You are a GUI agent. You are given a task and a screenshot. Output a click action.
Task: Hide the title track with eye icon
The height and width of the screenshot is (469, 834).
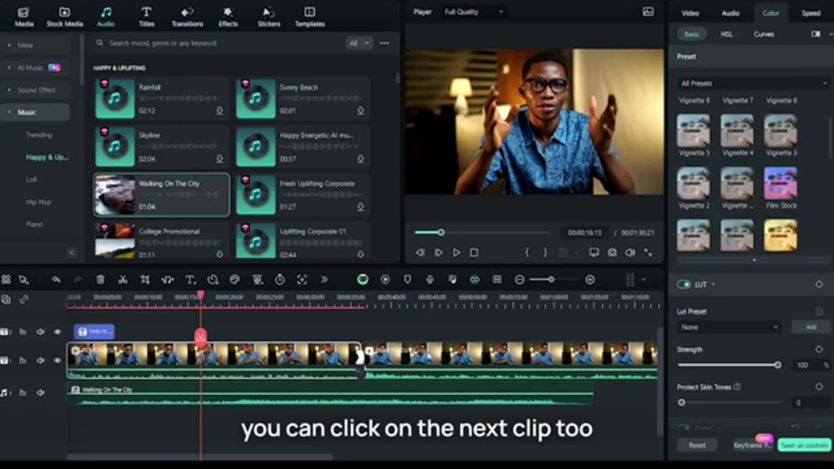[x=57, y=332]
